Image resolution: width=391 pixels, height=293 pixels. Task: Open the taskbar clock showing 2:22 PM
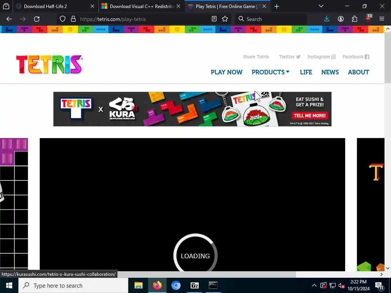(x=358, y=285)
